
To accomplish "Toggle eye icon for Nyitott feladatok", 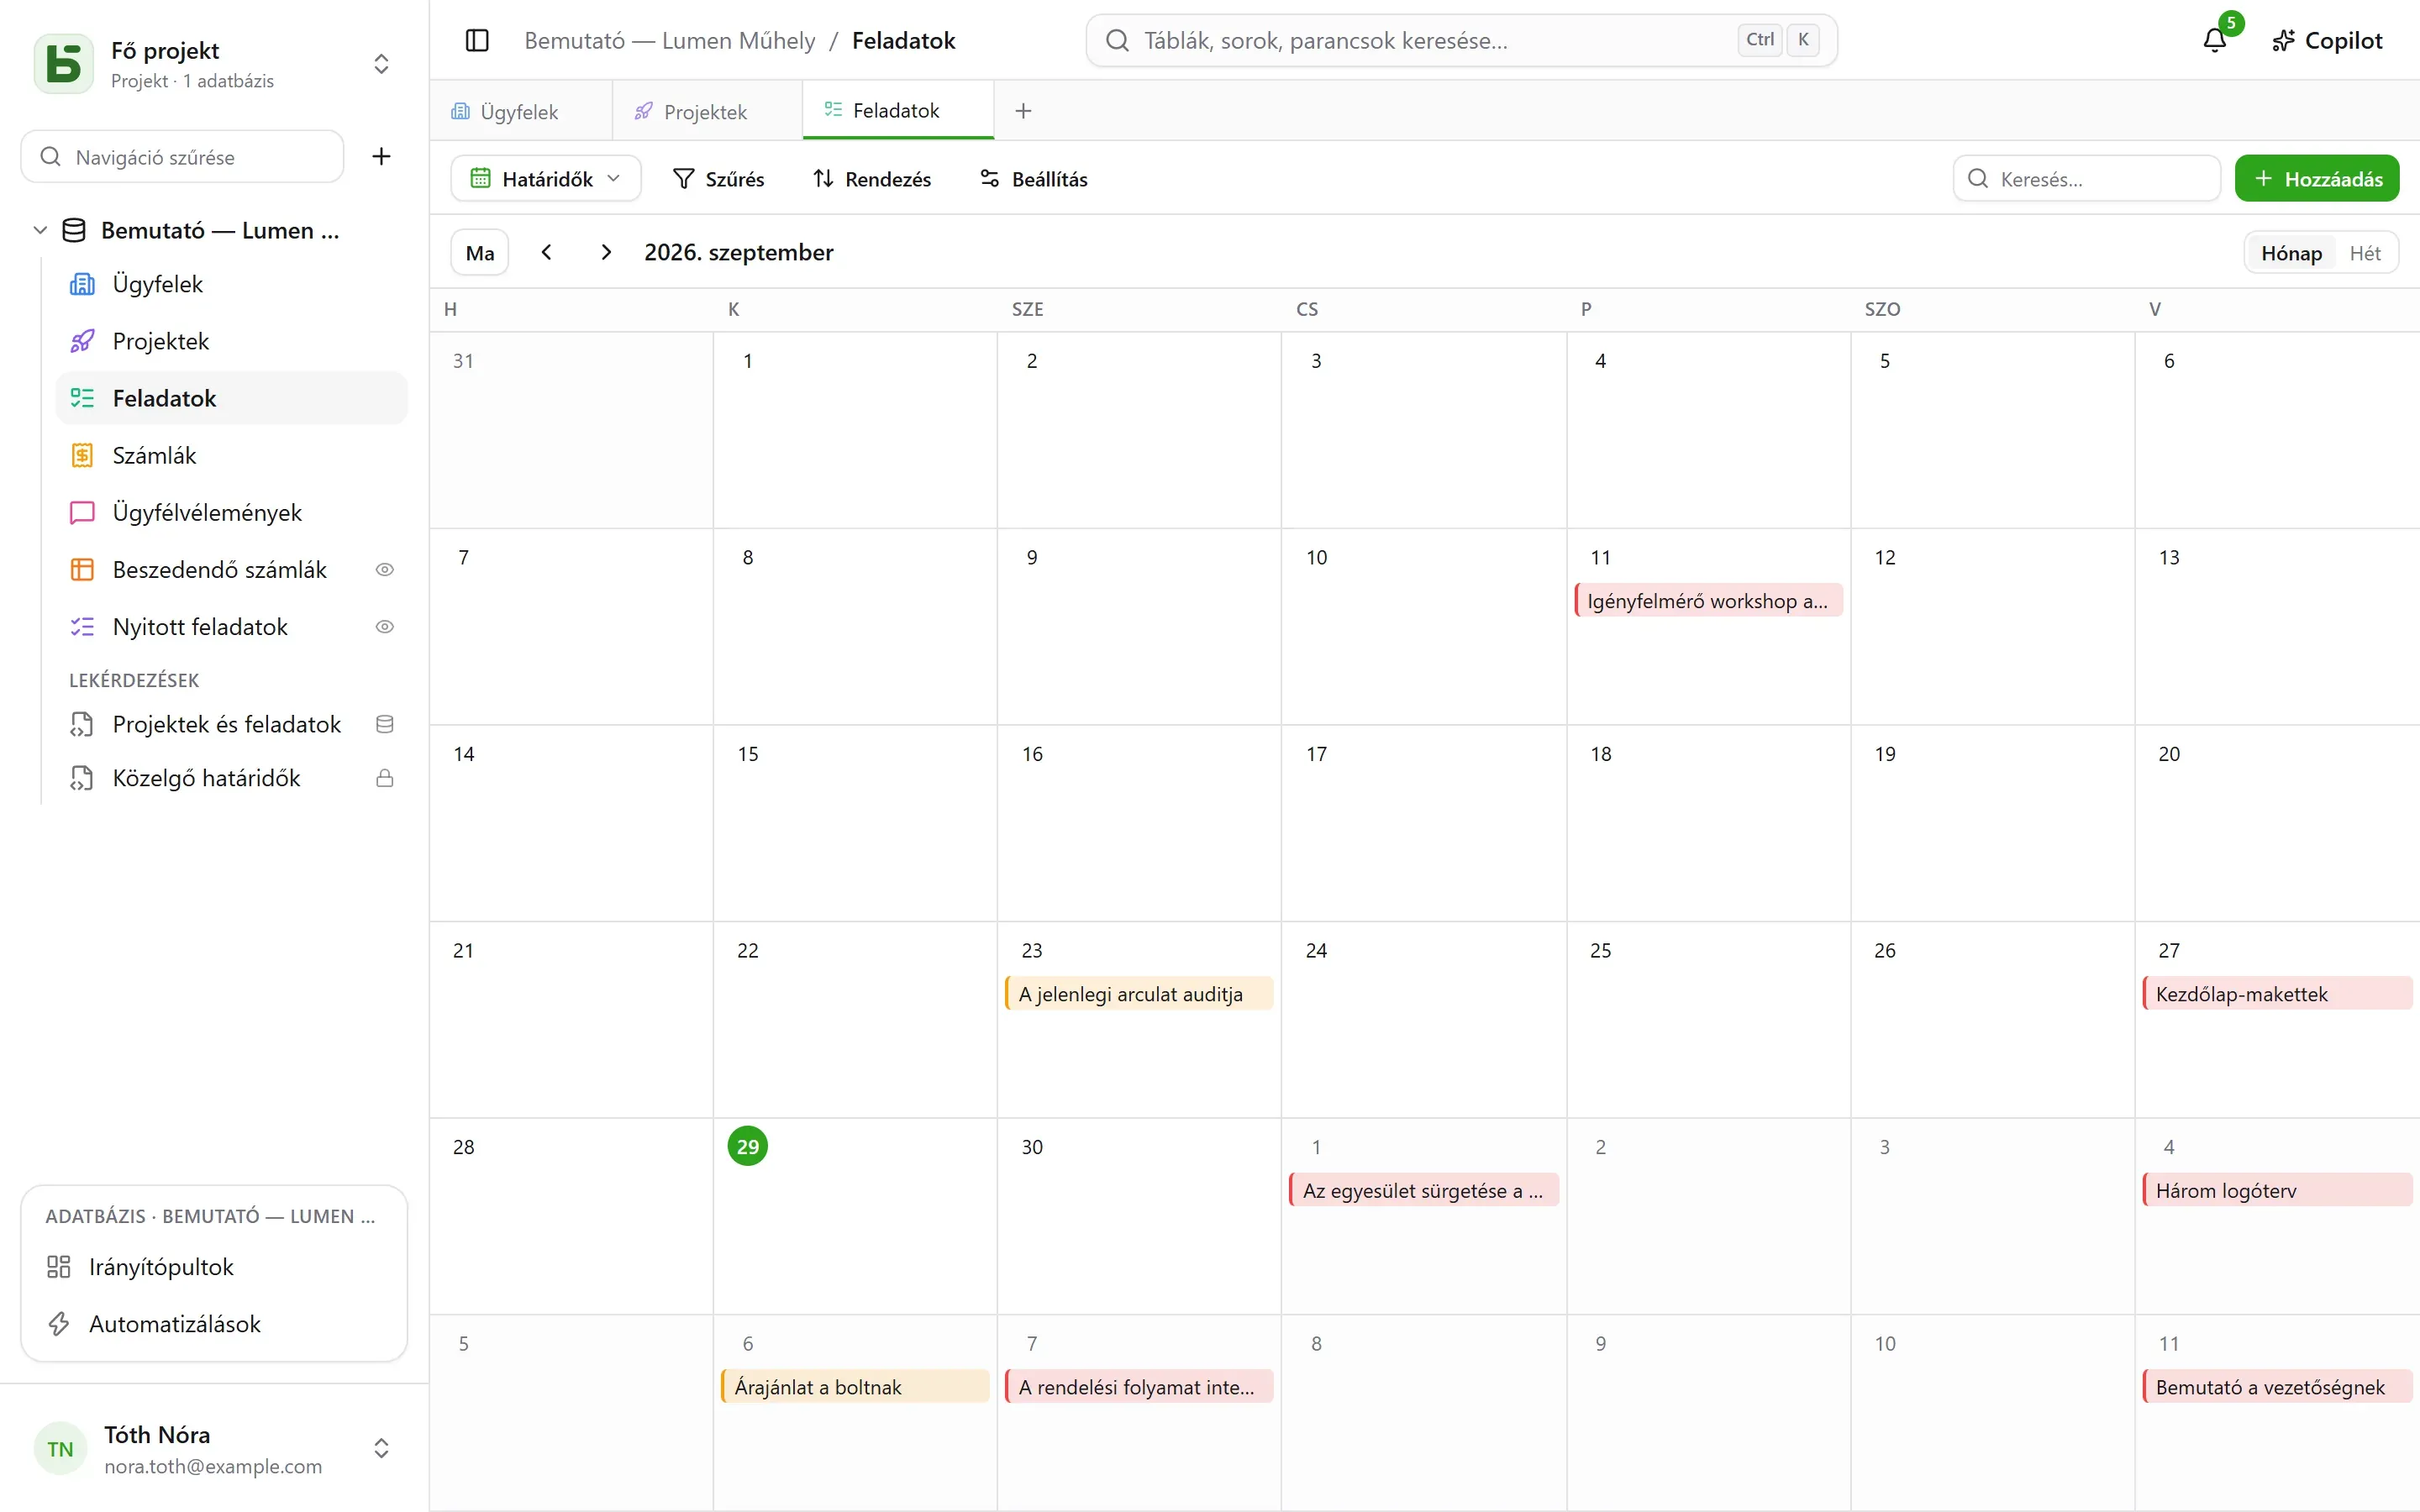I will coord(384,626).
